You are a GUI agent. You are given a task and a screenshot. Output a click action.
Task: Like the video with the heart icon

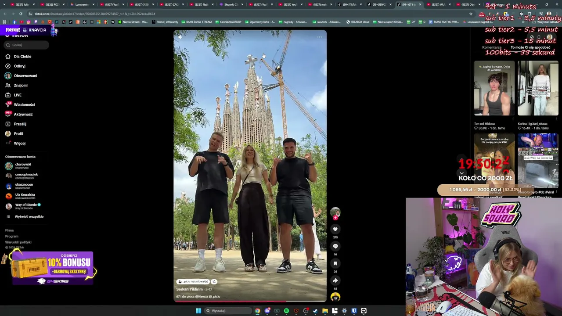pyautogui.click(x=335, y=229)
